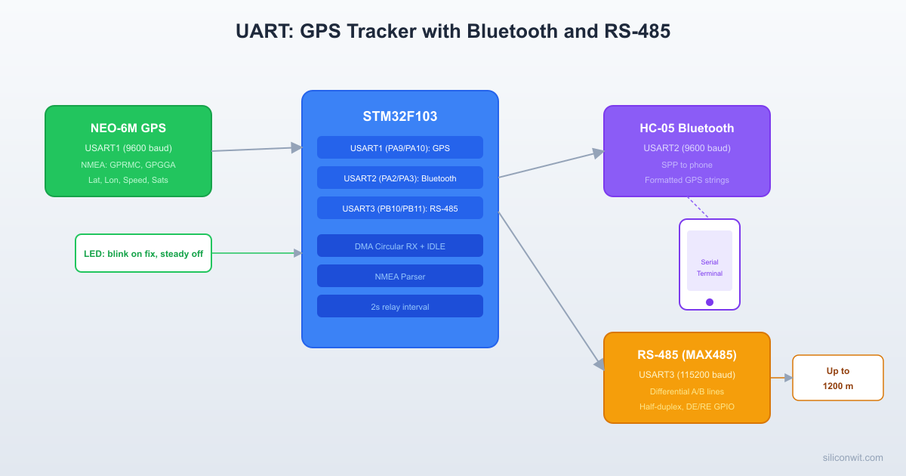Open the Up to 1200 m callout box

pos(837,377)
